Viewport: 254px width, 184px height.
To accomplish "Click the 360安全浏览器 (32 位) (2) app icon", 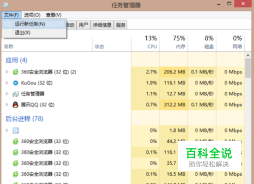I will pyautogui.click(x=16, y=72).
